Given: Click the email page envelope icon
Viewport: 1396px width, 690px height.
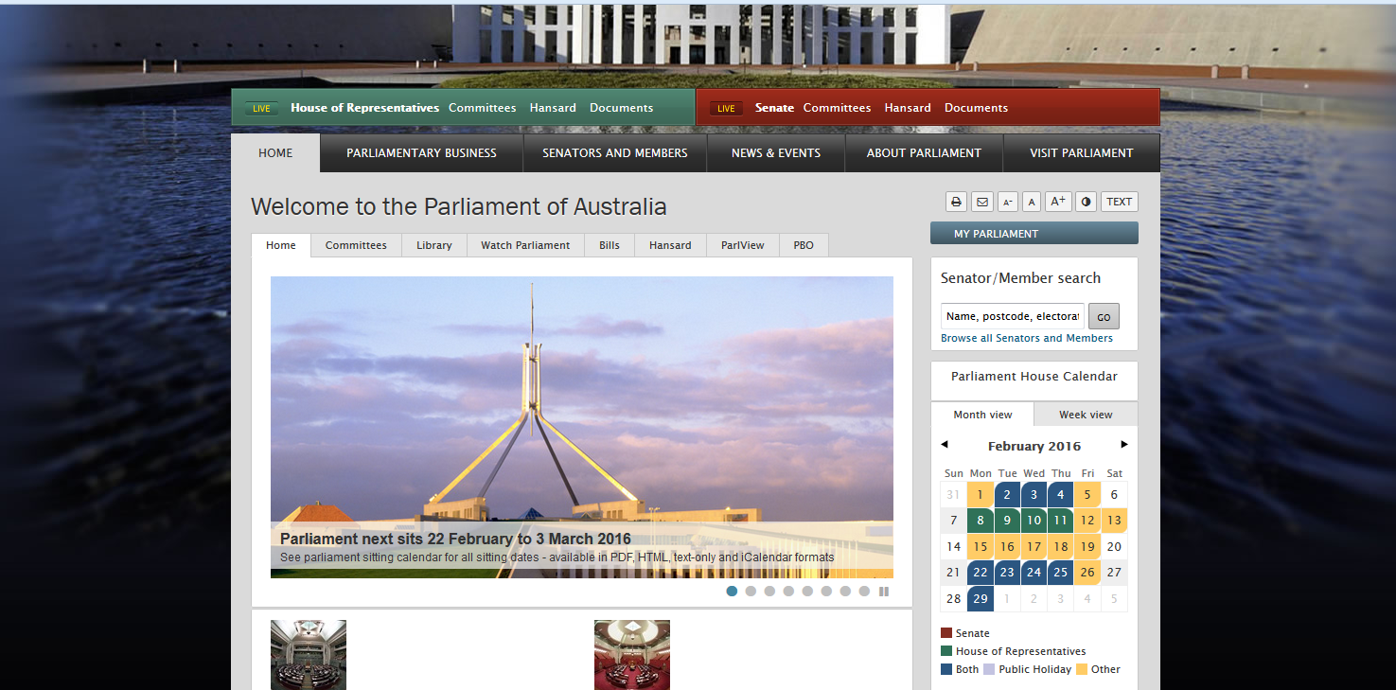Looking at the screenshot, I should tap(981, 202).
